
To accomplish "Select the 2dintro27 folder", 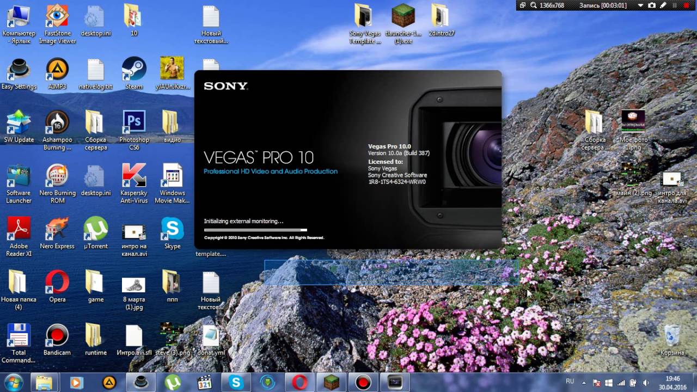I will [x=441, y=20].
